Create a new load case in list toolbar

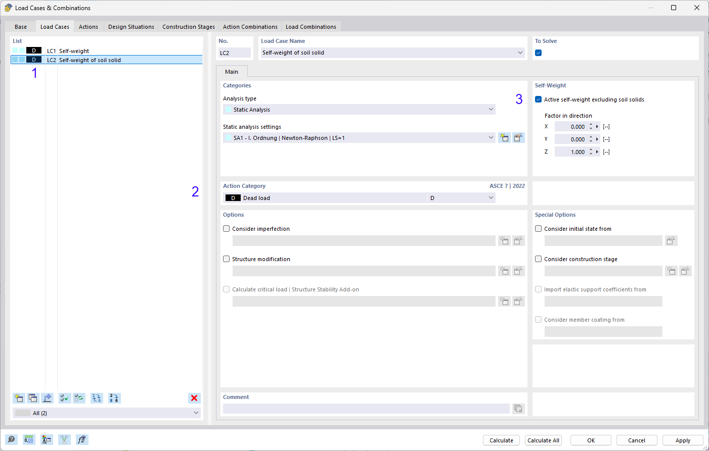[19, 398]
